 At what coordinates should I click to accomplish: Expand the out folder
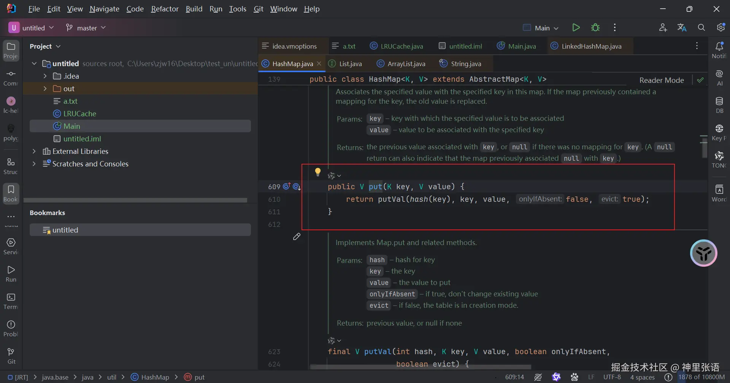coord(45,89)
